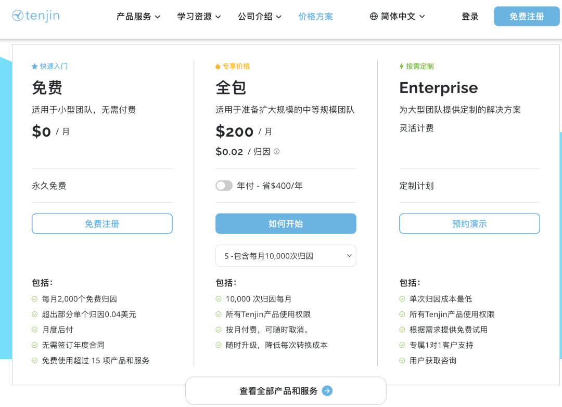Click the 定制计划 text
This screenshot has width=562, height=407.
(416, 186)
